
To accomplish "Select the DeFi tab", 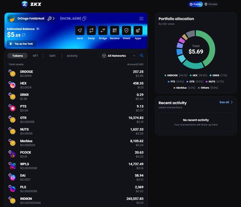I will (52, 56).
